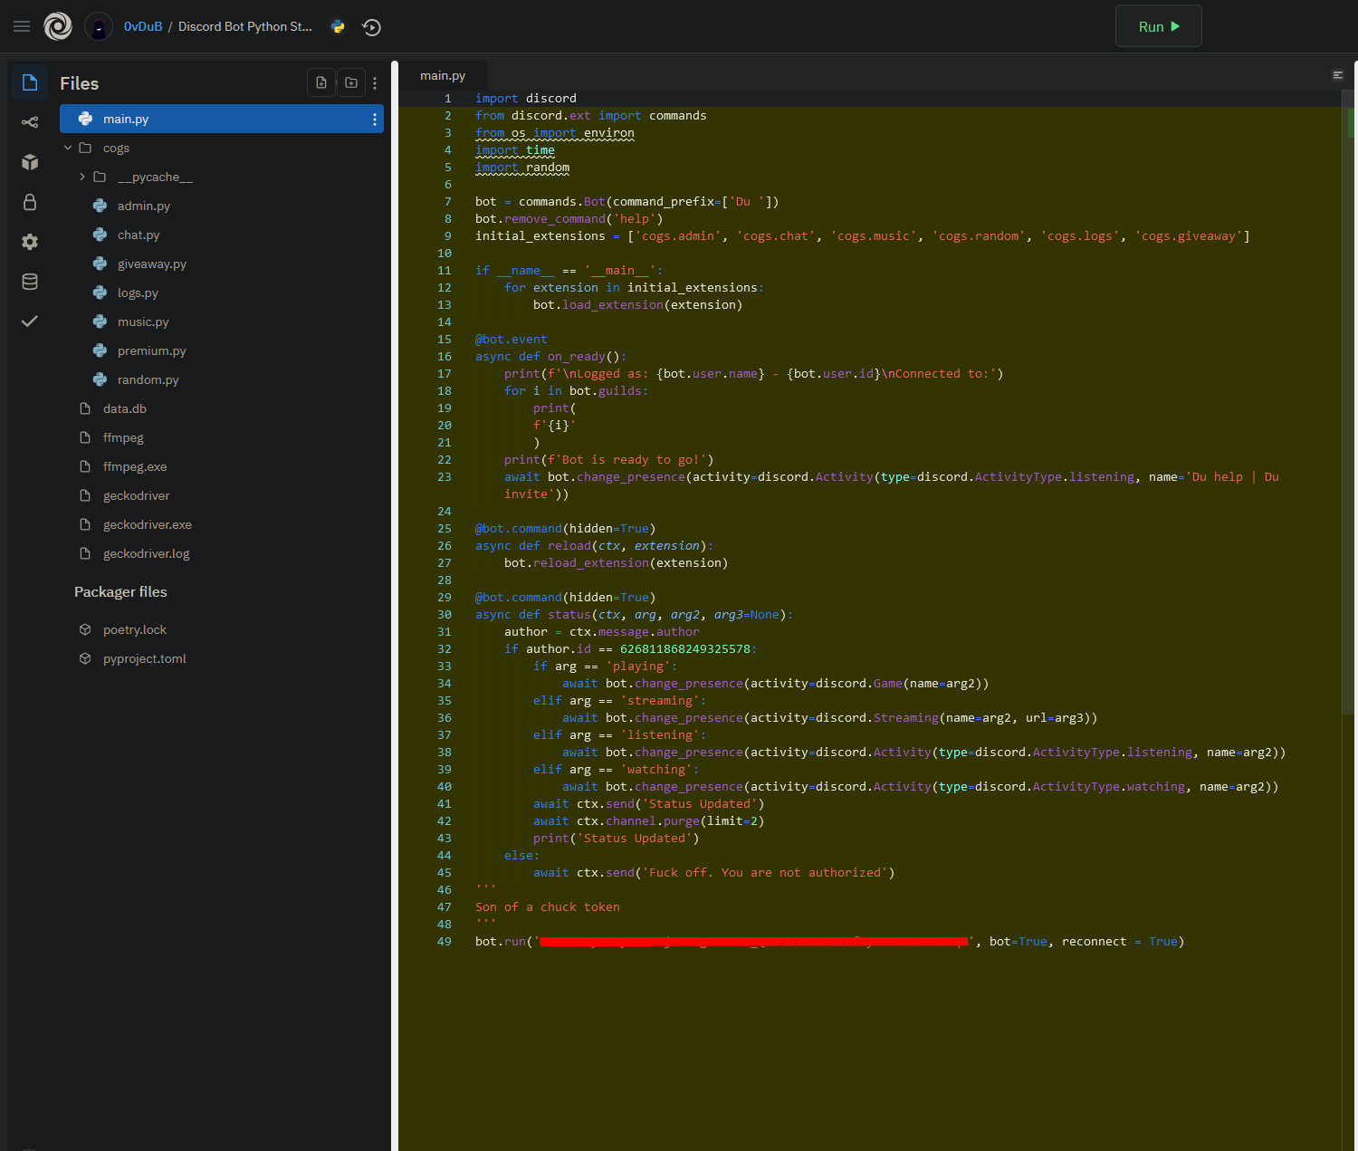Screen dimensions: 1358x1151
Task: Open giveaway.py in the file tree
Action: pos(151,264)
